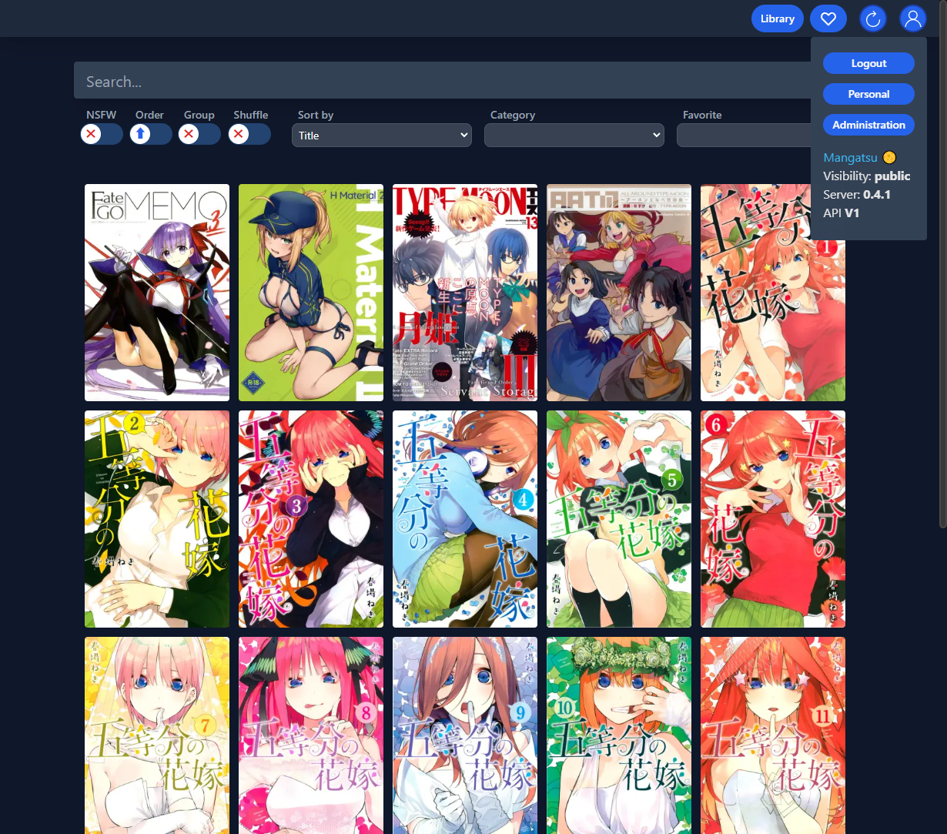
Task: Enable the Shuffle switch
Action: pyautogui.click(x=249, y=134)
